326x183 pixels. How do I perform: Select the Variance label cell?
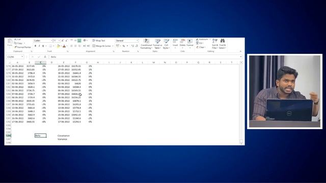(x=62, y=139)
